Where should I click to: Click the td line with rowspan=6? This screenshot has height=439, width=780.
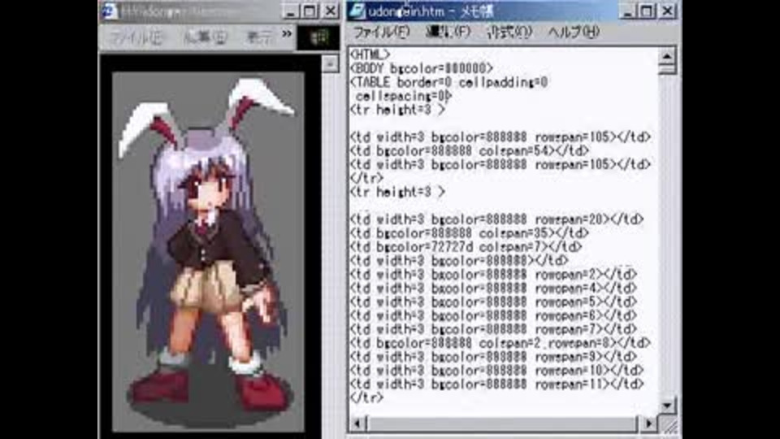(493, 315)
